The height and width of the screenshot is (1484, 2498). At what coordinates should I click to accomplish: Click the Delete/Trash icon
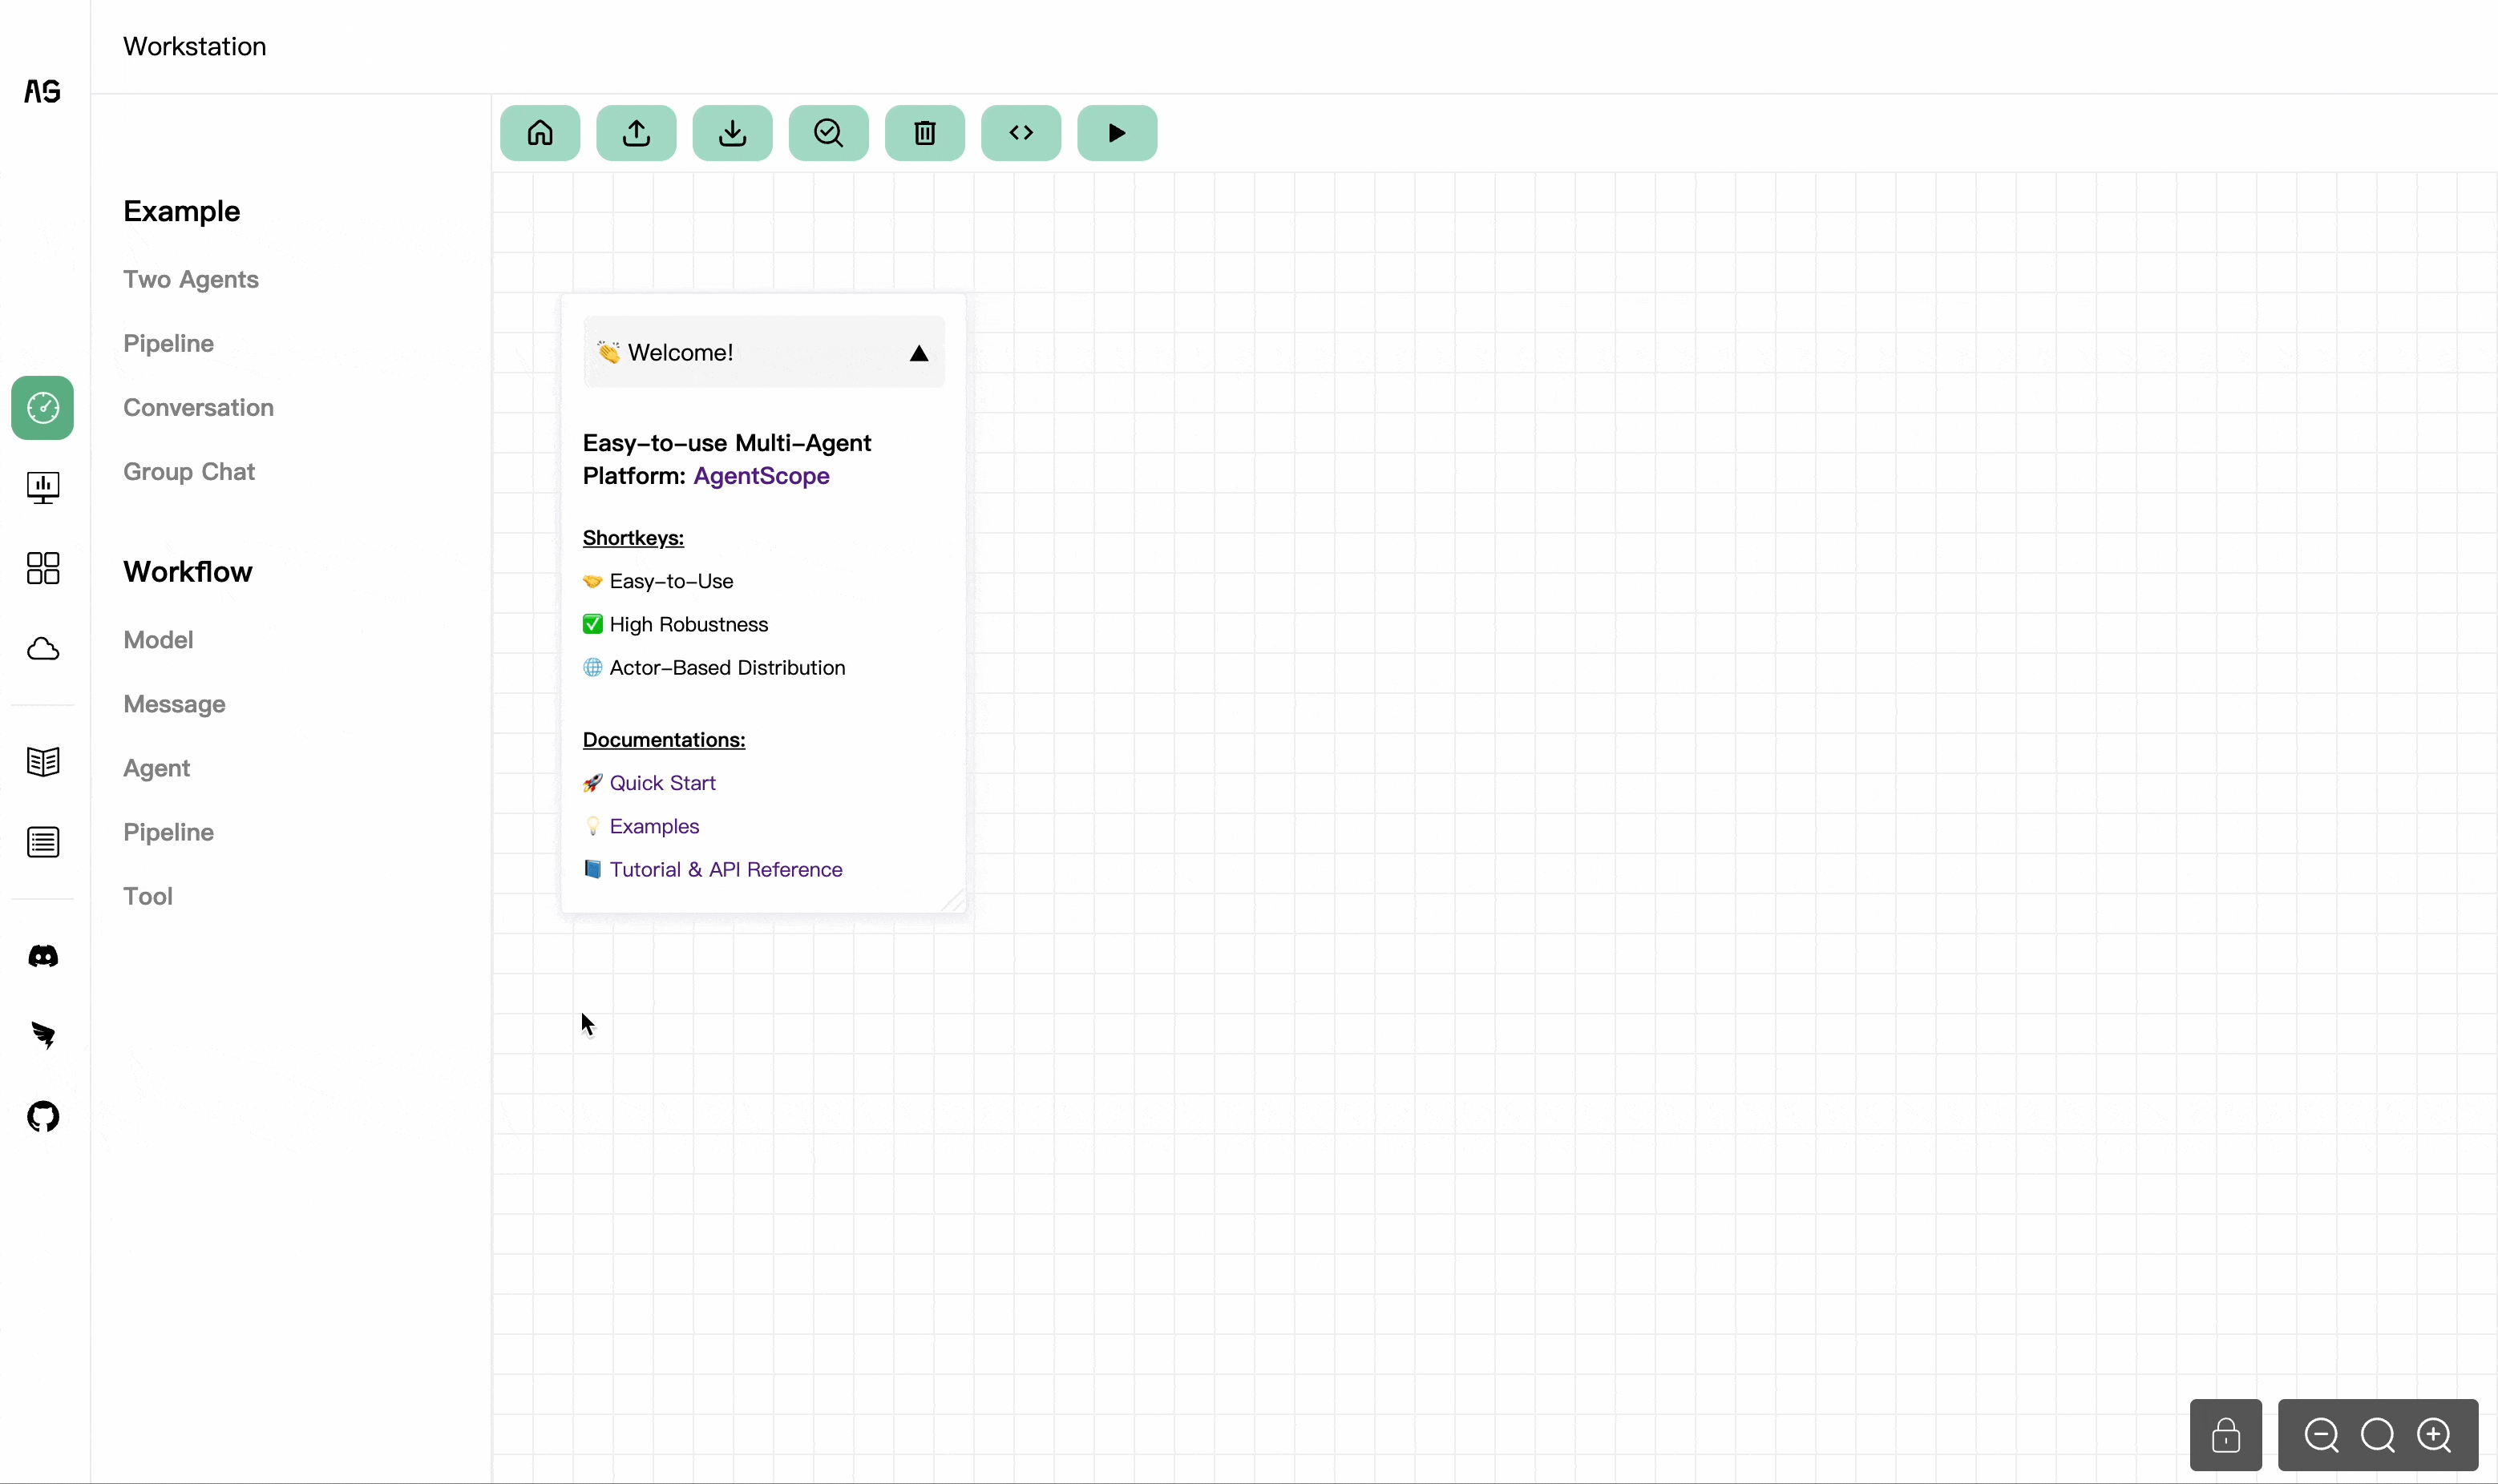point(924,131)
